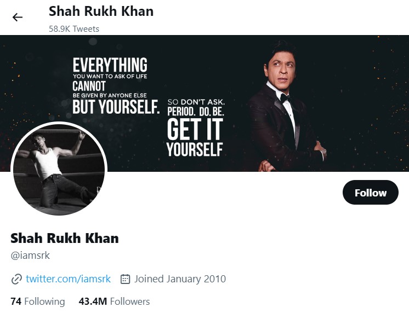The width and height of the screenshot is (409, 319).
Task: Follow Shah Rukh Khan's account
Action: [x=370, y=193]
